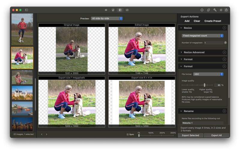Open the info inspector icon
The width and height of the screenshot is (240, 151).
(x=202, y=10)
